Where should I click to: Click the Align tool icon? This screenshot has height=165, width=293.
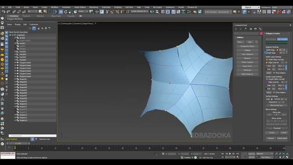click(157, 11)
